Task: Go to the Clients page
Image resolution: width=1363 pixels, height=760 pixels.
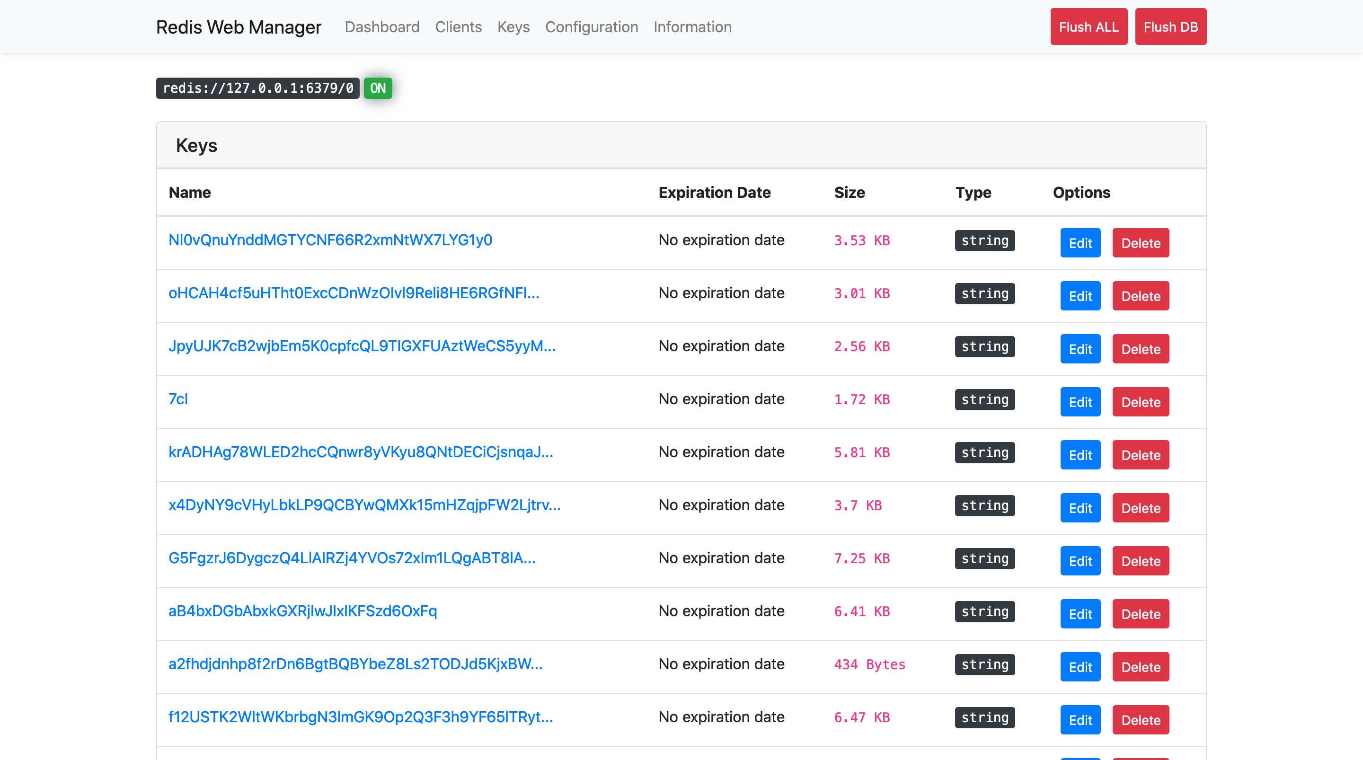Action: [x=458, y=27]
